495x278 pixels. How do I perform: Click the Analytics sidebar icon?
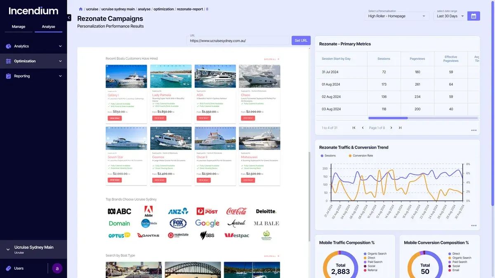8,46
